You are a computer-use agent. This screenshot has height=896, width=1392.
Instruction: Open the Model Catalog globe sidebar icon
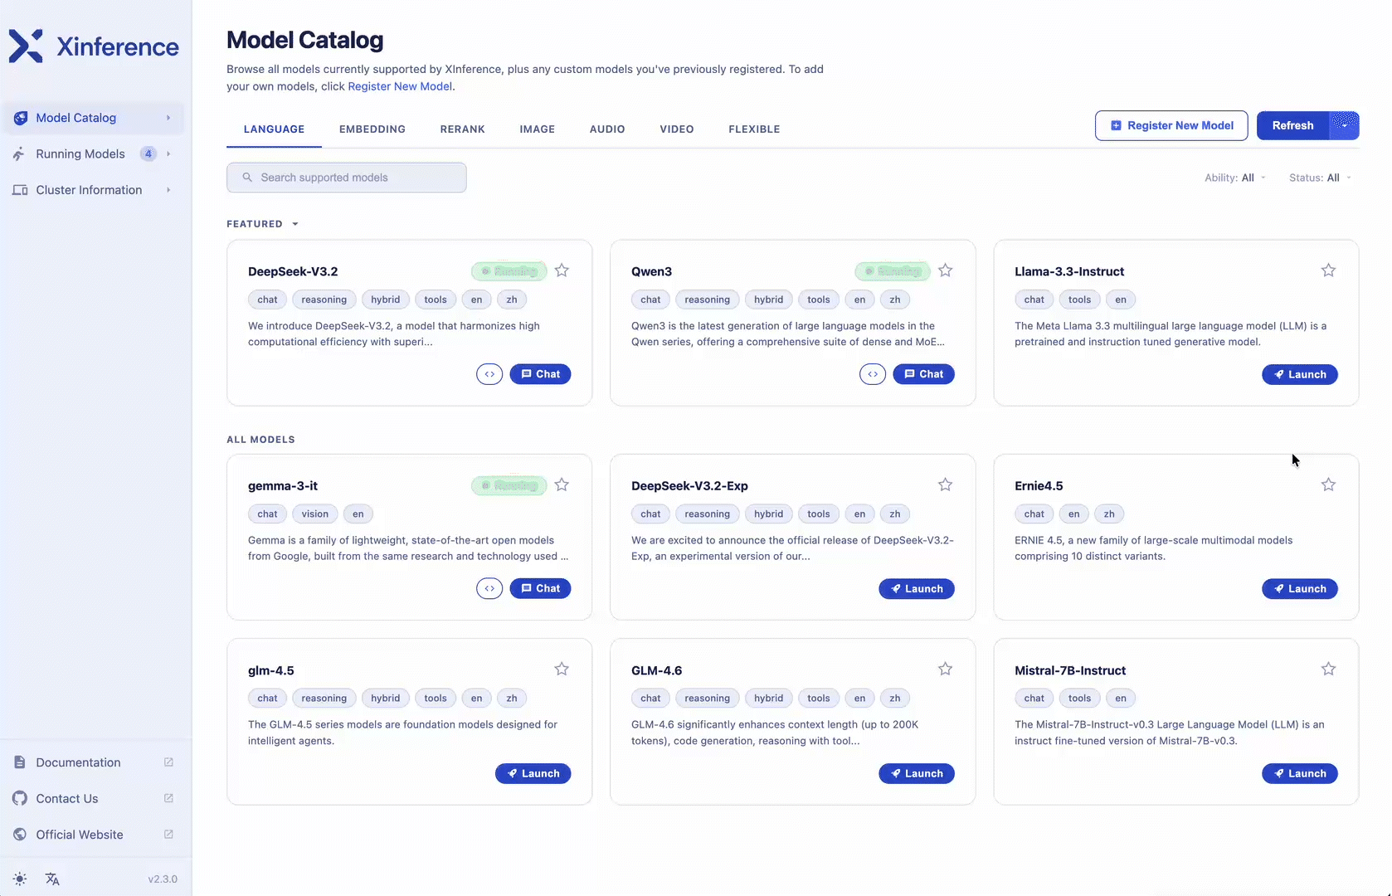[20, 118]
